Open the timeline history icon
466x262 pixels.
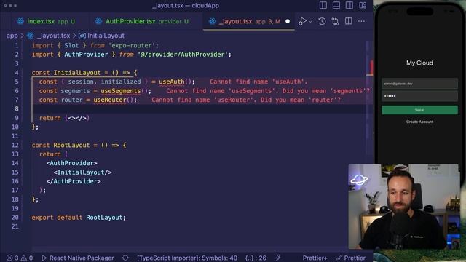pyautogui.click(x=322, y=21)
